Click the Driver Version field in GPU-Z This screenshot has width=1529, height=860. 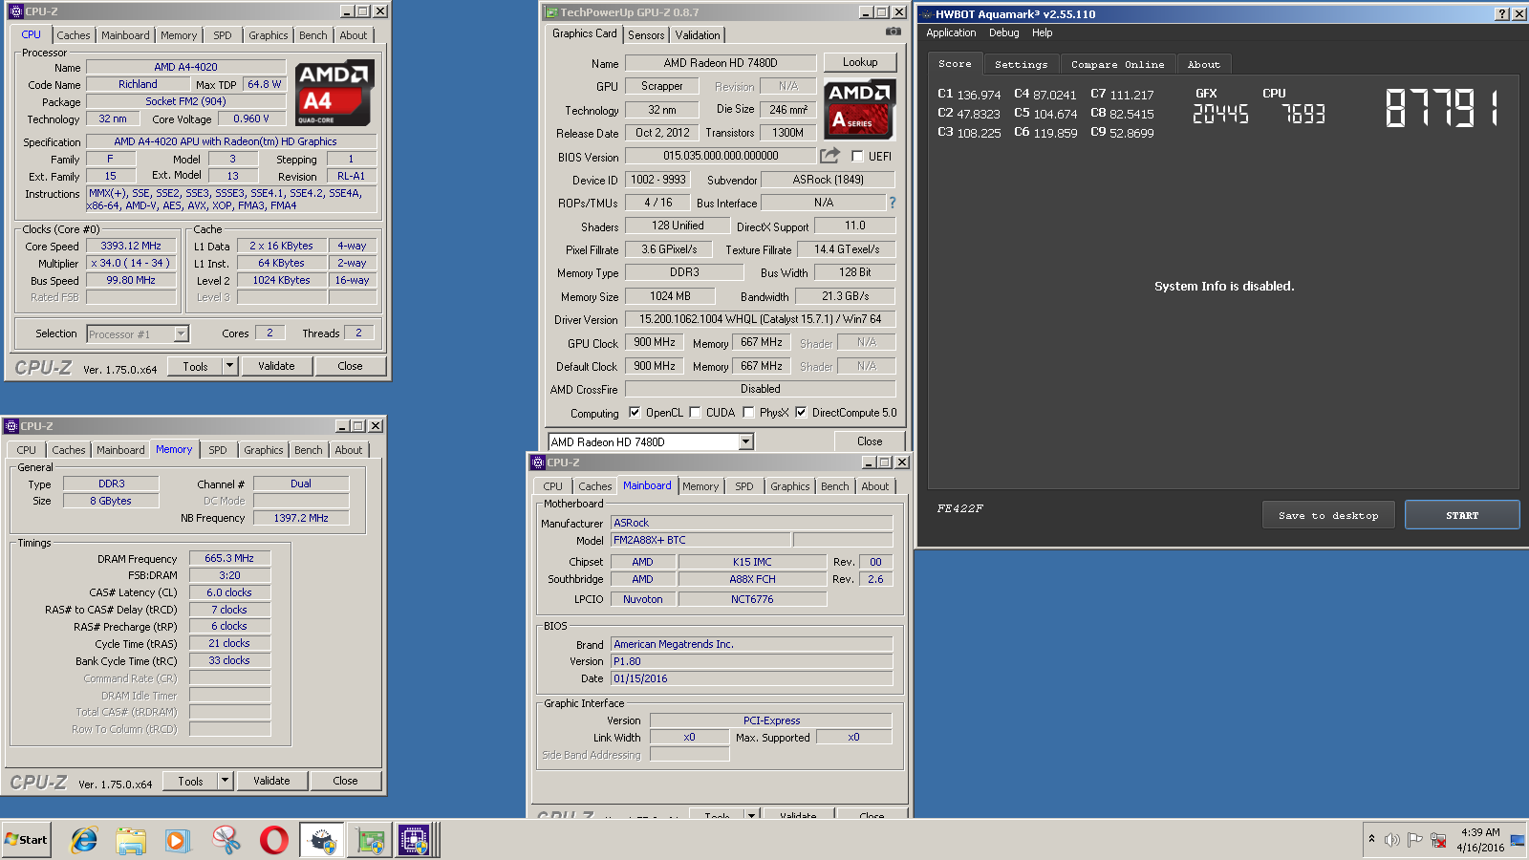pyautogui.click(x=760, y=319)
